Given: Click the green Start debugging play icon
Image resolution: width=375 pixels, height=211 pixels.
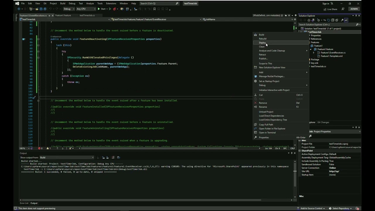Looking at the screenshot, I should (x=99, y=9).
